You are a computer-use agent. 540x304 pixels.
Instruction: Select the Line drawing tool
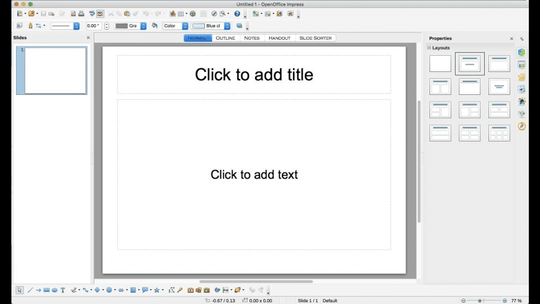click(30, 290)
